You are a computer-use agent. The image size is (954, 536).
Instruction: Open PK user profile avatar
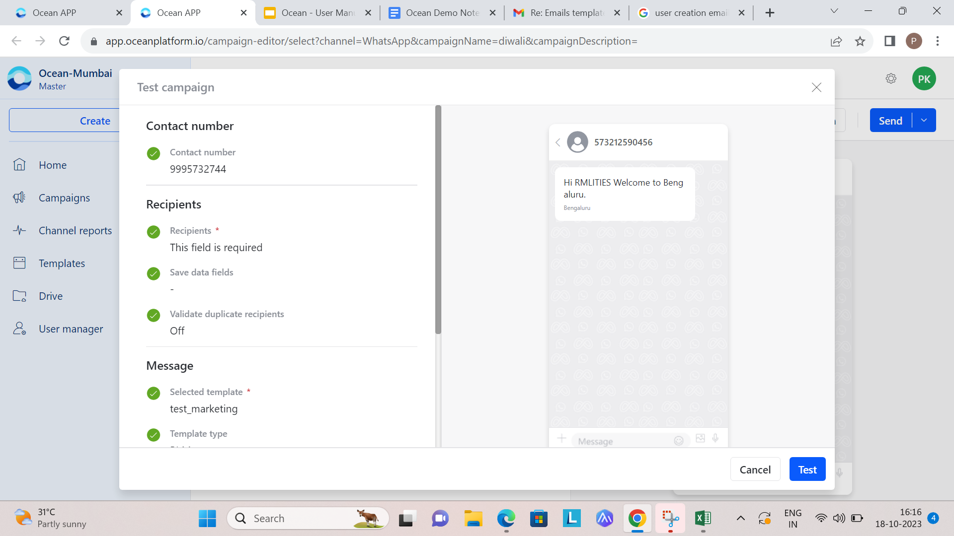tap(924, 79)
